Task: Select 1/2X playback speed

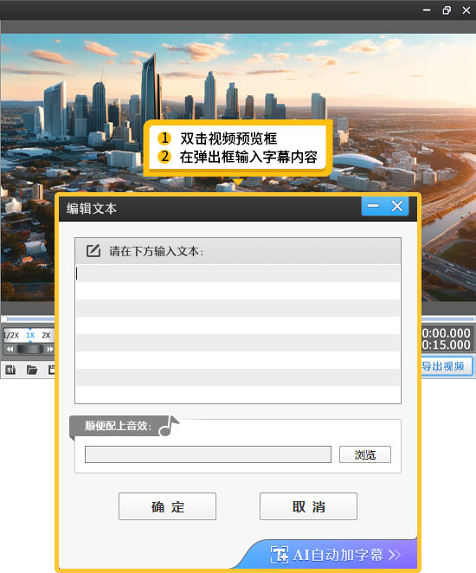Action: click(10, 335)
